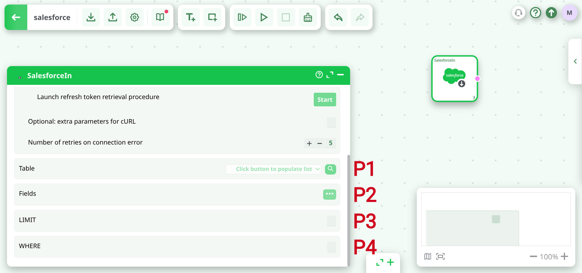Viewport: 582px width, 273px height.
Task: Open the user profile avatar M
Action: (570, 13)
